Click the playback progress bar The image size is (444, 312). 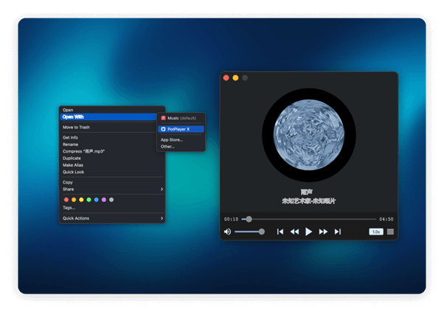[x=310, y=219]
